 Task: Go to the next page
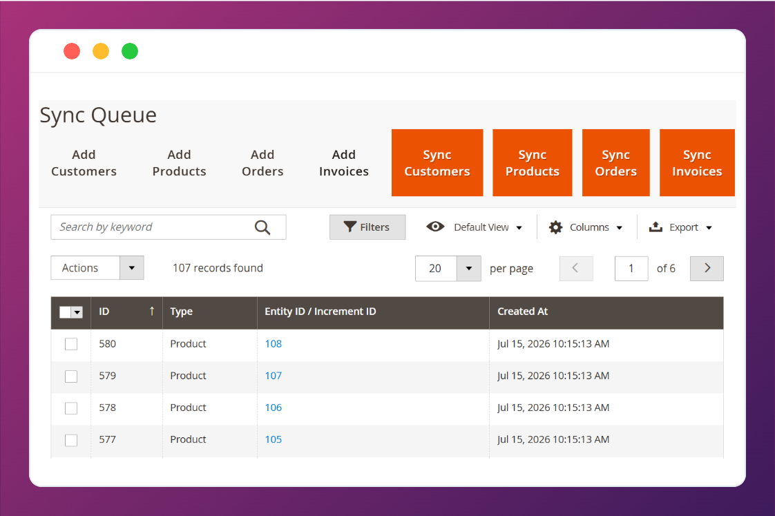[707, 269]
